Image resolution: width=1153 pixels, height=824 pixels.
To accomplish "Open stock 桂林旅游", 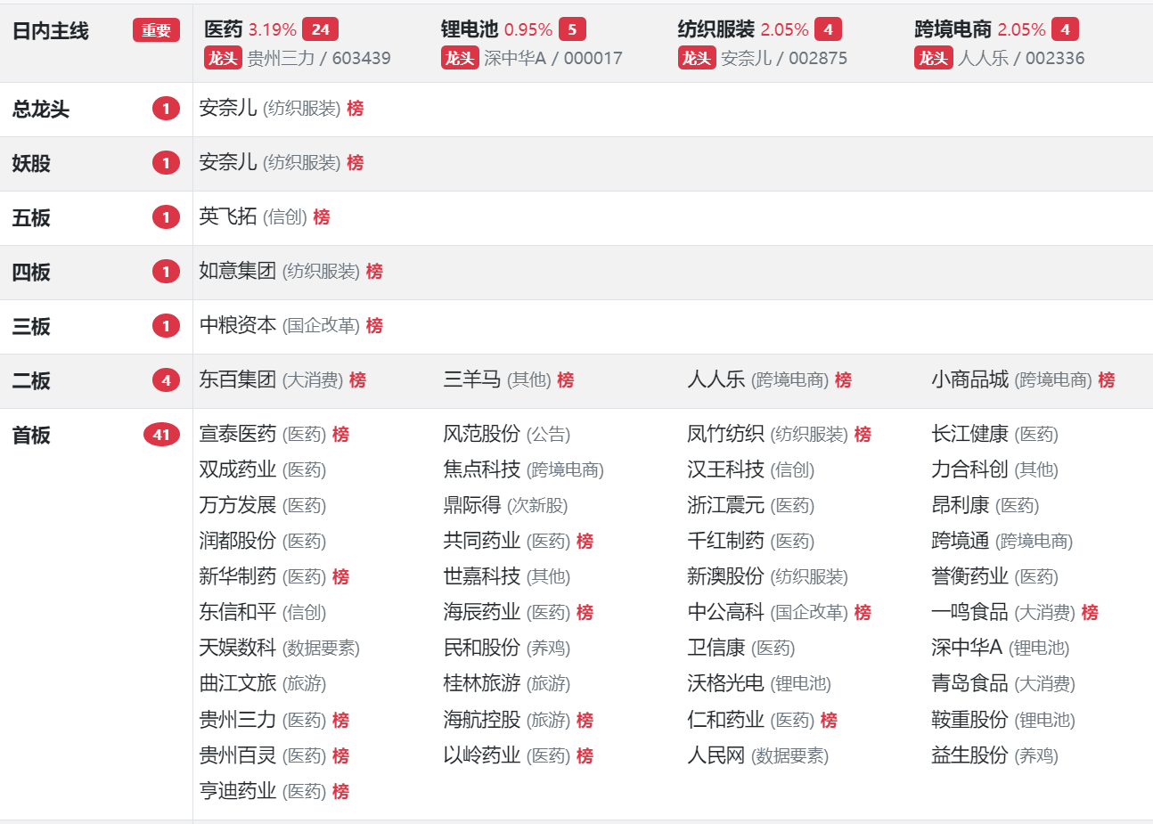I will [482, 684].
